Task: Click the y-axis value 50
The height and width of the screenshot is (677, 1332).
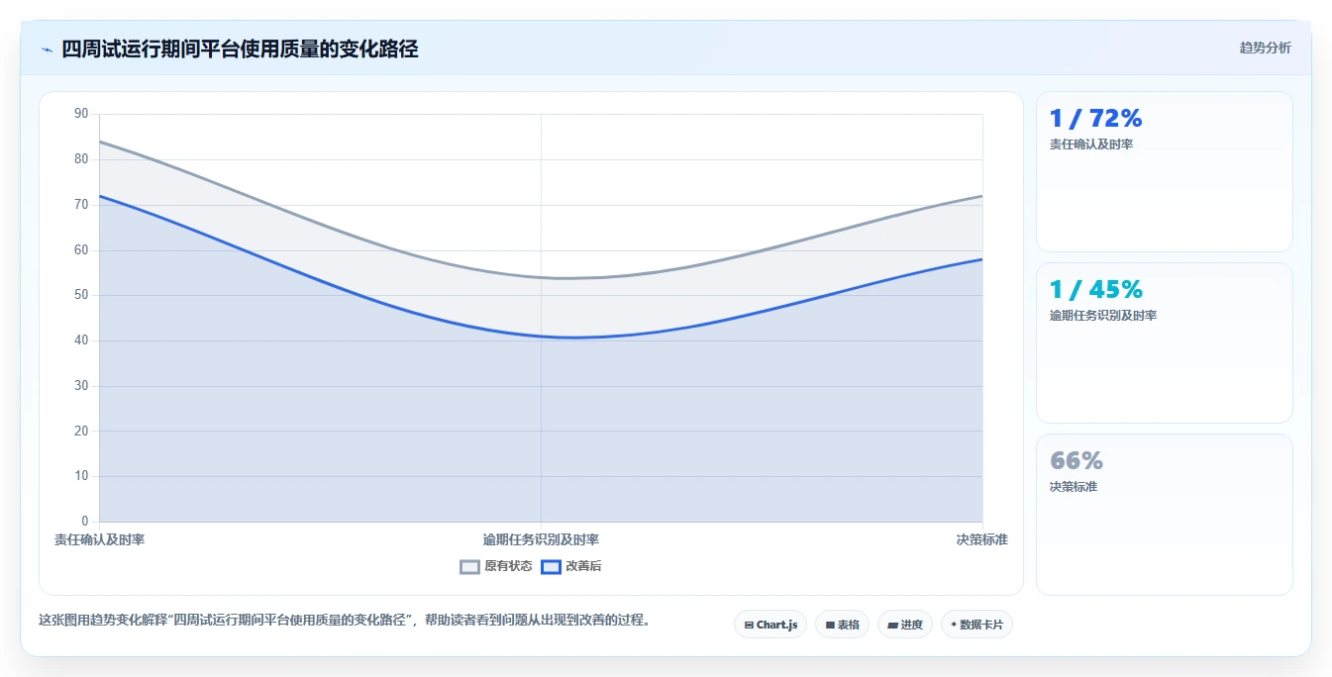Action: point(81,295)
